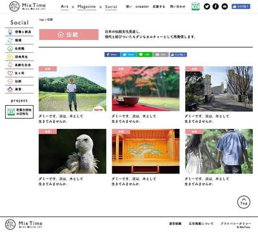This screenshot has height=232, width=258.
Task: Click the pink category title banner
Action: pos(69,35)
